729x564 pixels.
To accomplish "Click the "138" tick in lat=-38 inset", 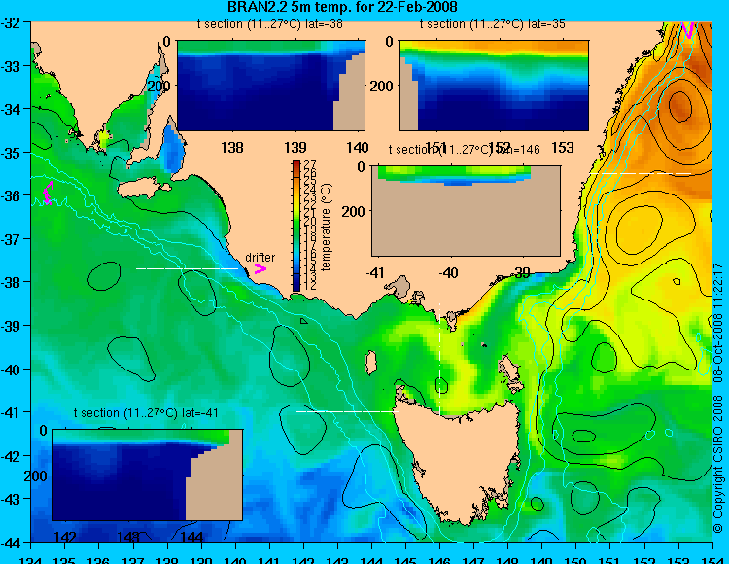I will pyautogui.click(x=232, y=148).
